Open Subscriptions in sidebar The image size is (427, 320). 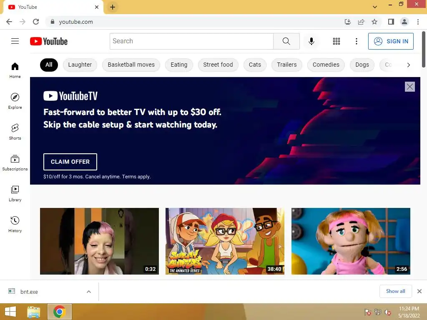(x=15, y=162)
